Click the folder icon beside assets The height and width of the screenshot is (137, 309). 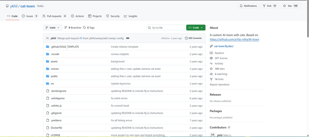[47, 62]
